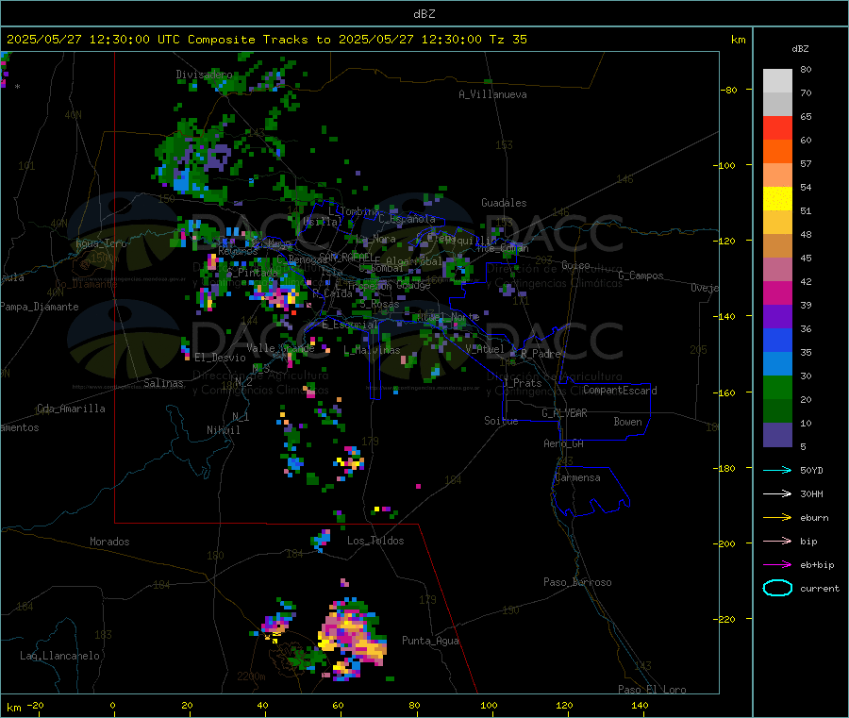Click the 35 dBZ blue color swatch
Screen dimensions: 849x718
pyautogui.click(x=777, y=340)
